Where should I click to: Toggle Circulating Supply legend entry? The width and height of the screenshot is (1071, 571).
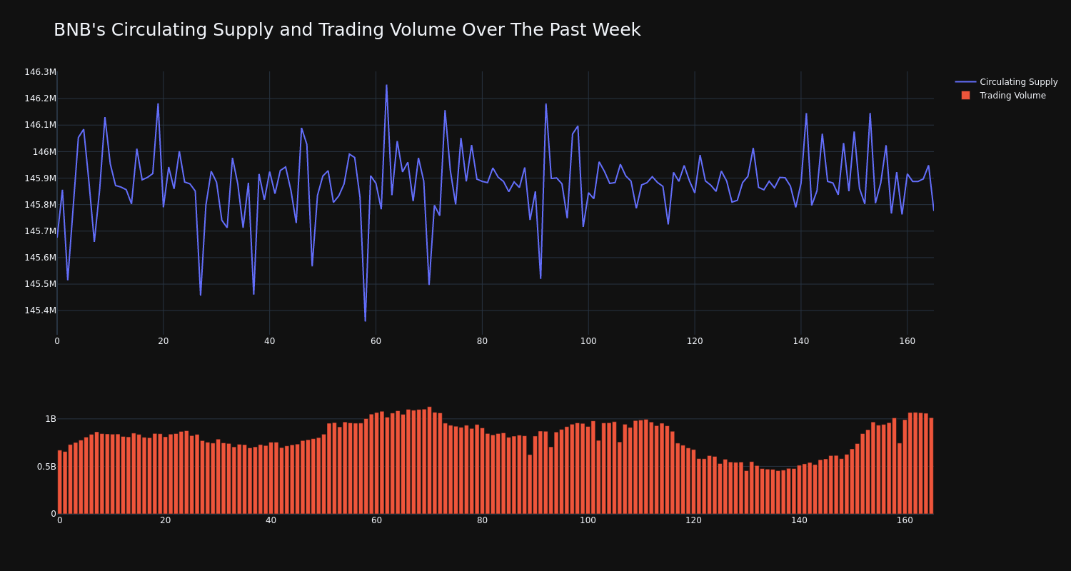1006,82
